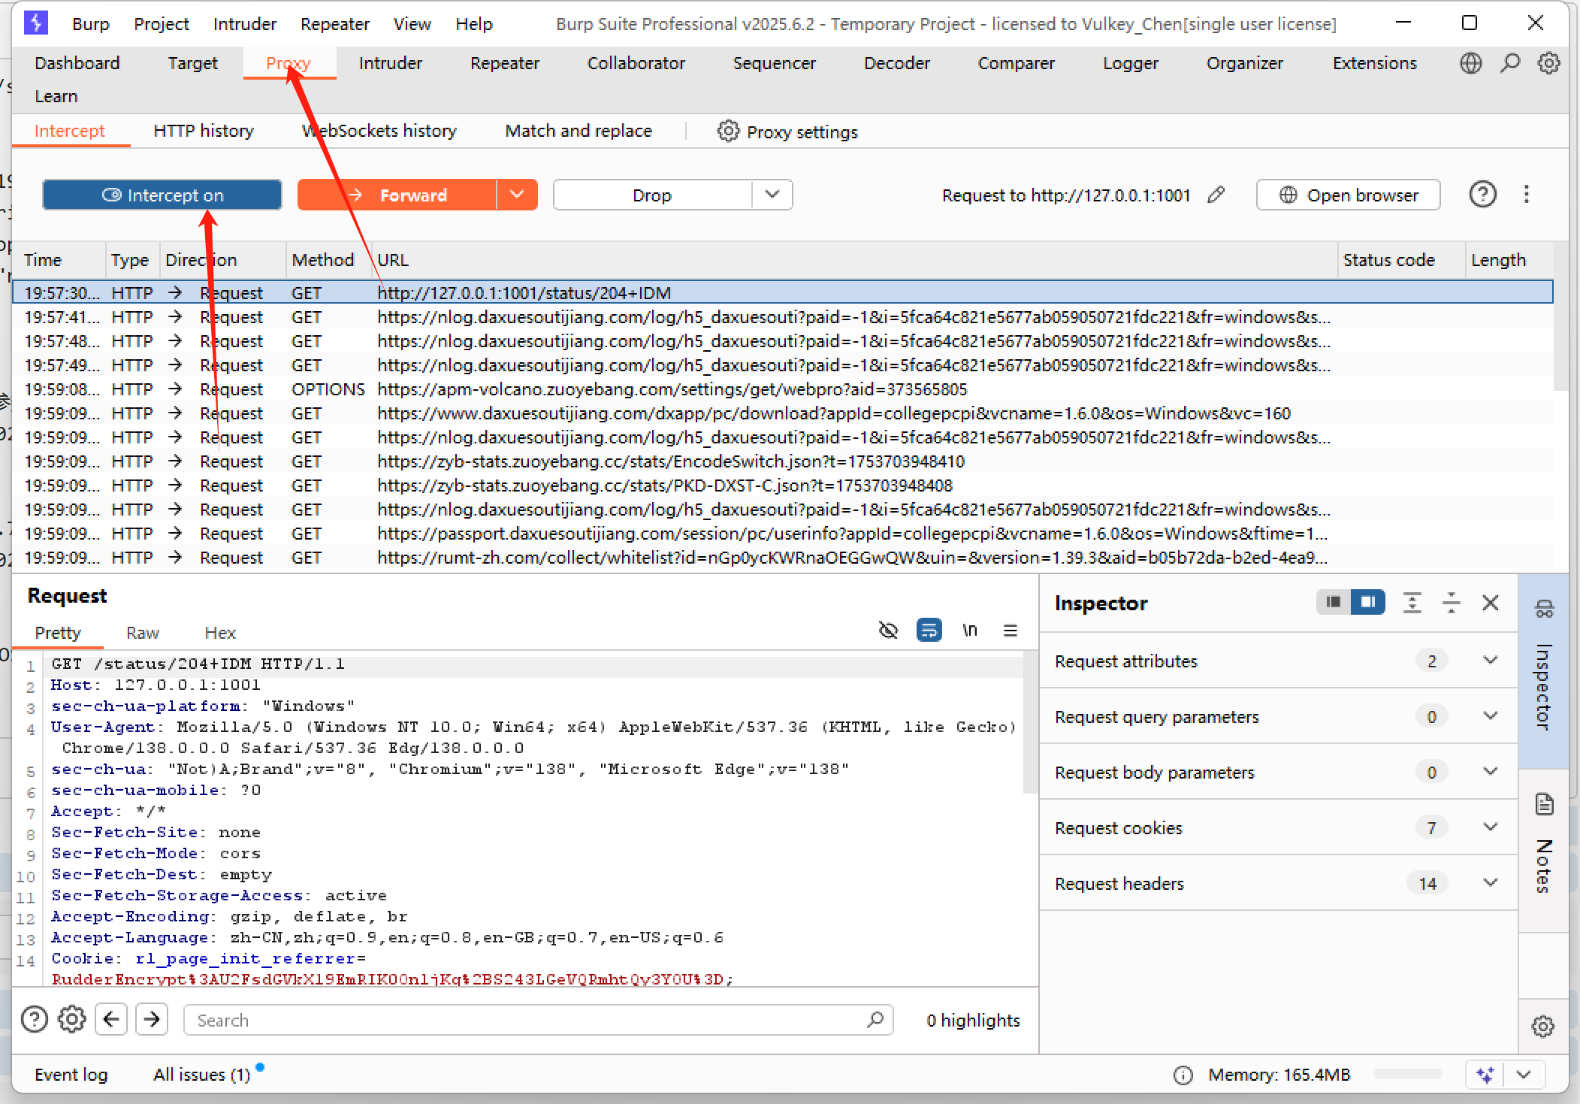
Task: Click memory info icon in status bar
Action: point(1183,1075)
